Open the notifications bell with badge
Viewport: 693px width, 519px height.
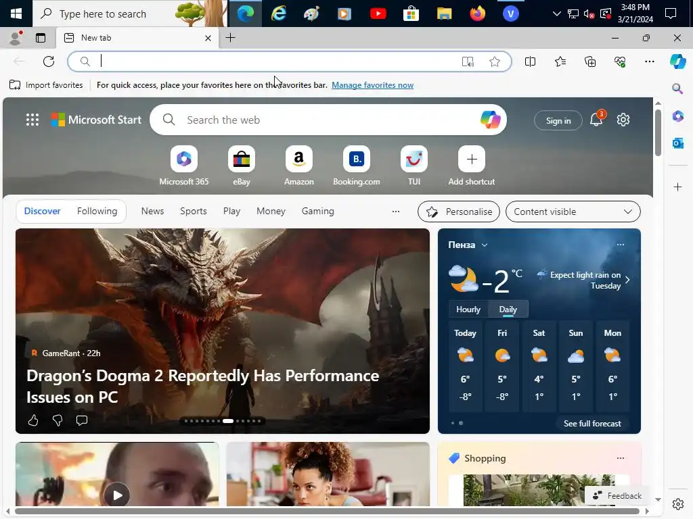coord(597,119)
